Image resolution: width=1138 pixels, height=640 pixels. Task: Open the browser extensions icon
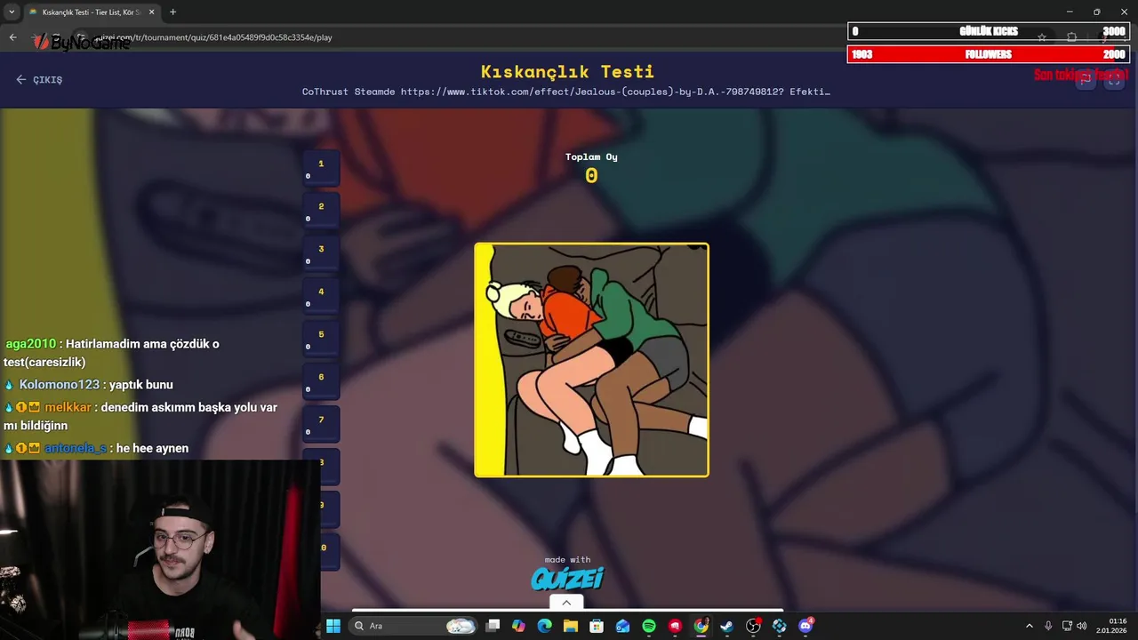(1071, 37)
